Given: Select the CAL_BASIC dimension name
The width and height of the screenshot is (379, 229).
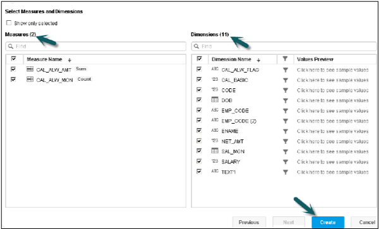Looking at the screenshot, I should point(235,80).
